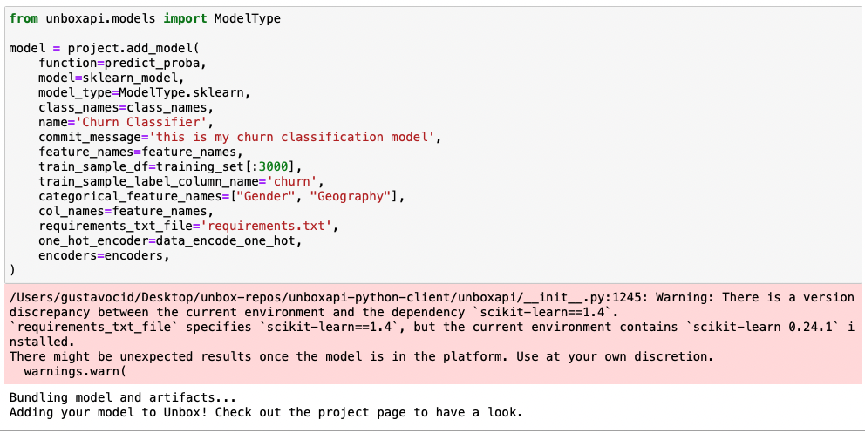This screenshot has height=433, width=865.
Task: Click the 'feature_names=feature_names,' line
Action: pos(140,152)
